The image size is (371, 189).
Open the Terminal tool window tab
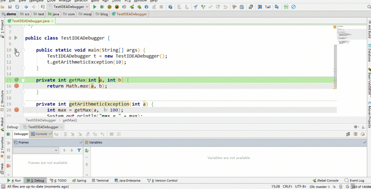tap(100, 180)
